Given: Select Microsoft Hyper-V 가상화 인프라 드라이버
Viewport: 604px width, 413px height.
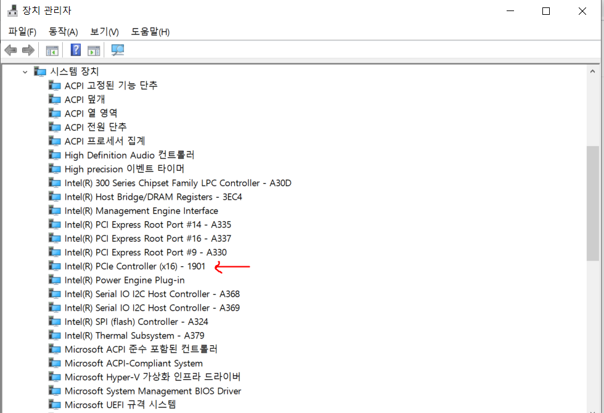Looking at the screenshot, I should point(153,377).
